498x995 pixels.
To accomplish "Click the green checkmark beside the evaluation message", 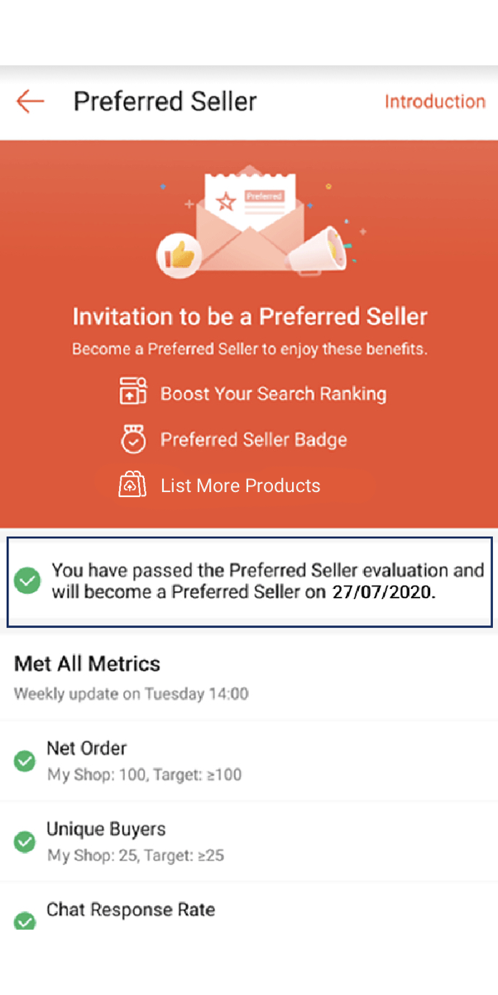I will 27,581.
